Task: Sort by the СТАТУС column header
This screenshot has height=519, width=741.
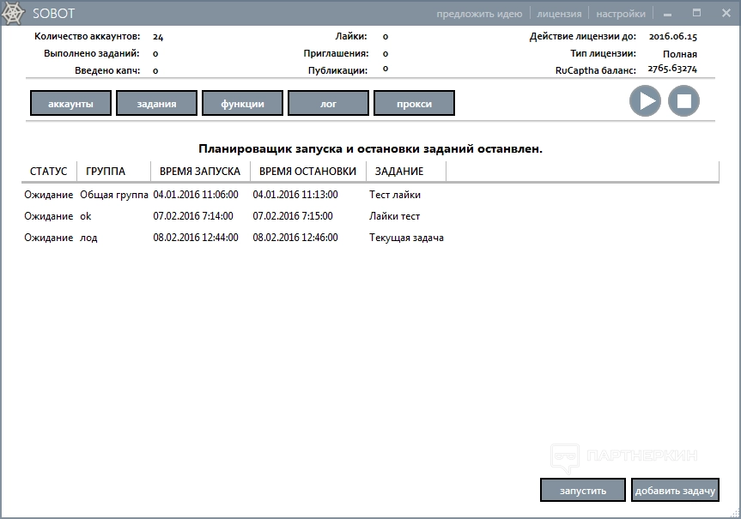Action: [48, 171]
